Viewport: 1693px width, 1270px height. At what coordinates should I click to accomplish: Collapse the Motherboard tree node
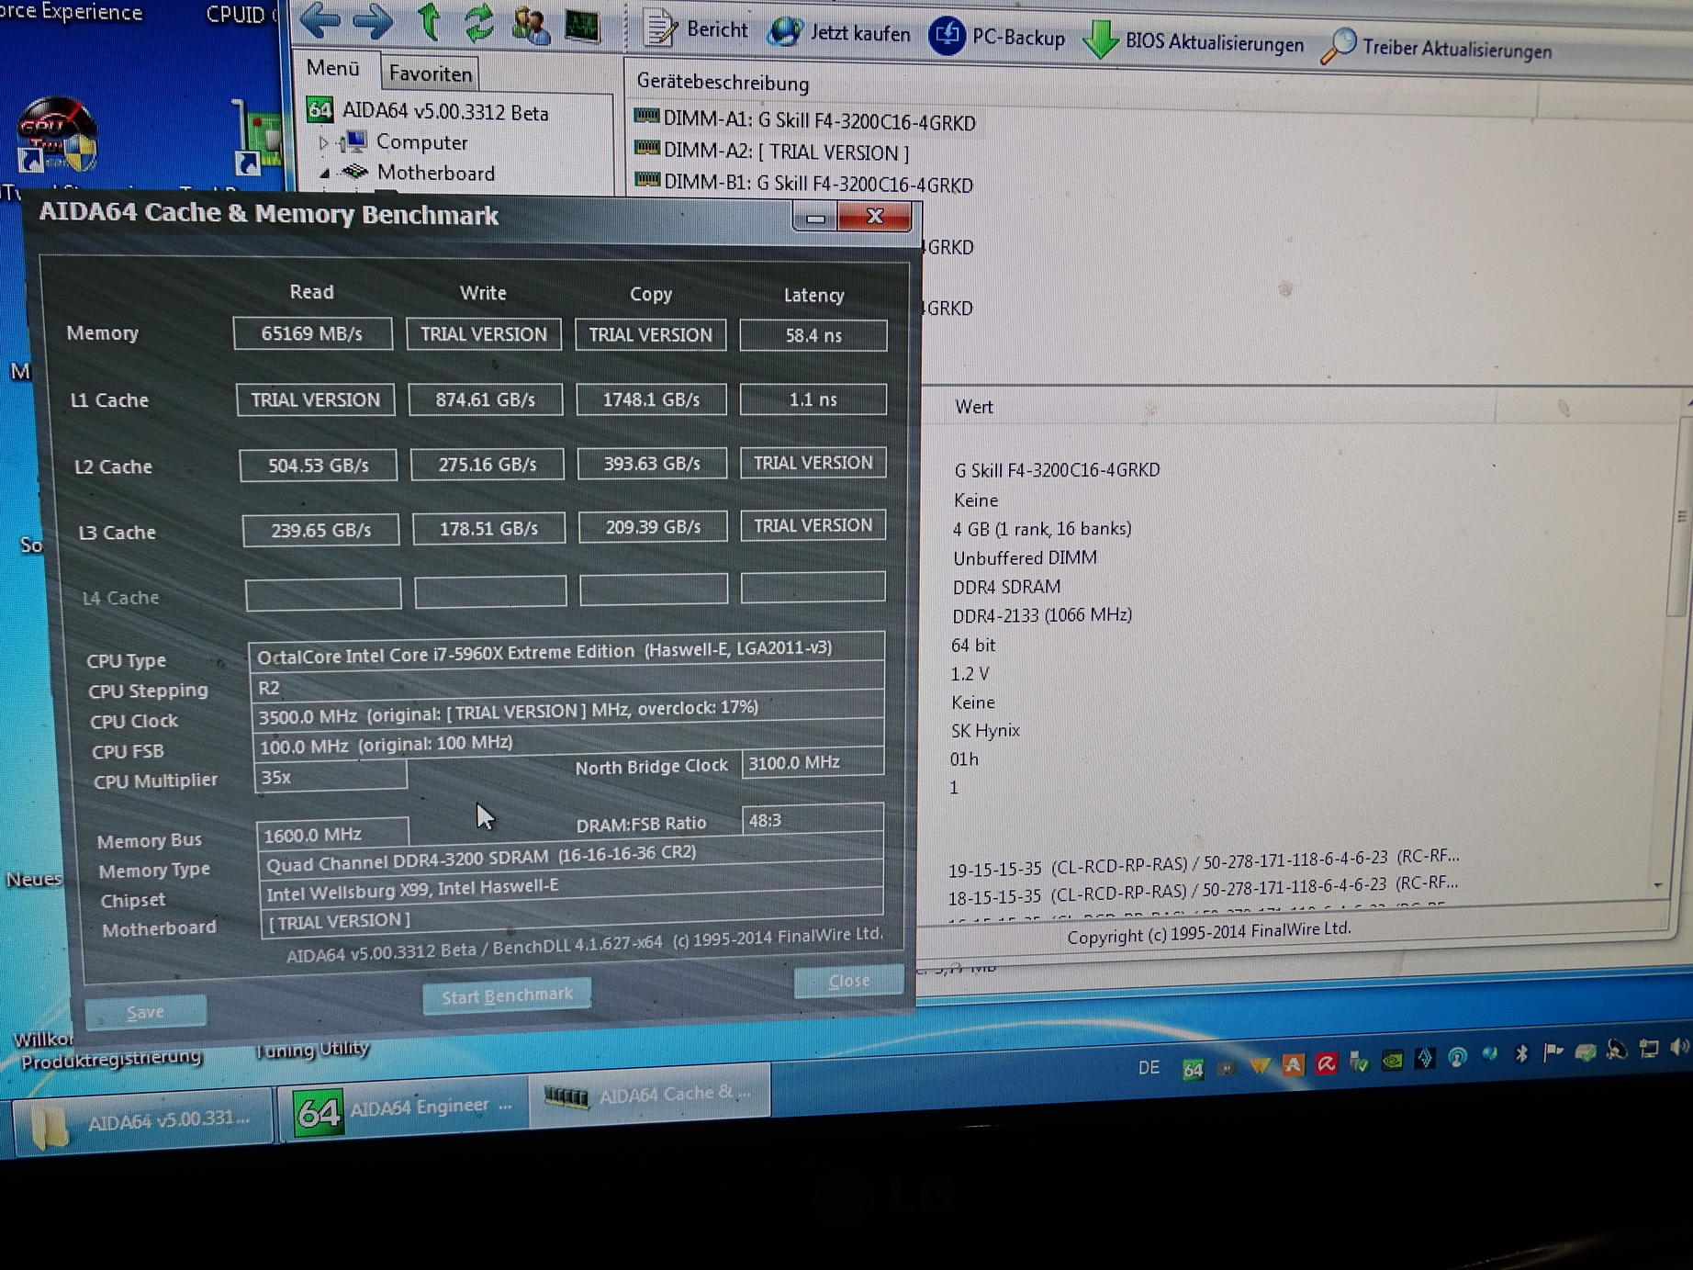pos(324,173)
